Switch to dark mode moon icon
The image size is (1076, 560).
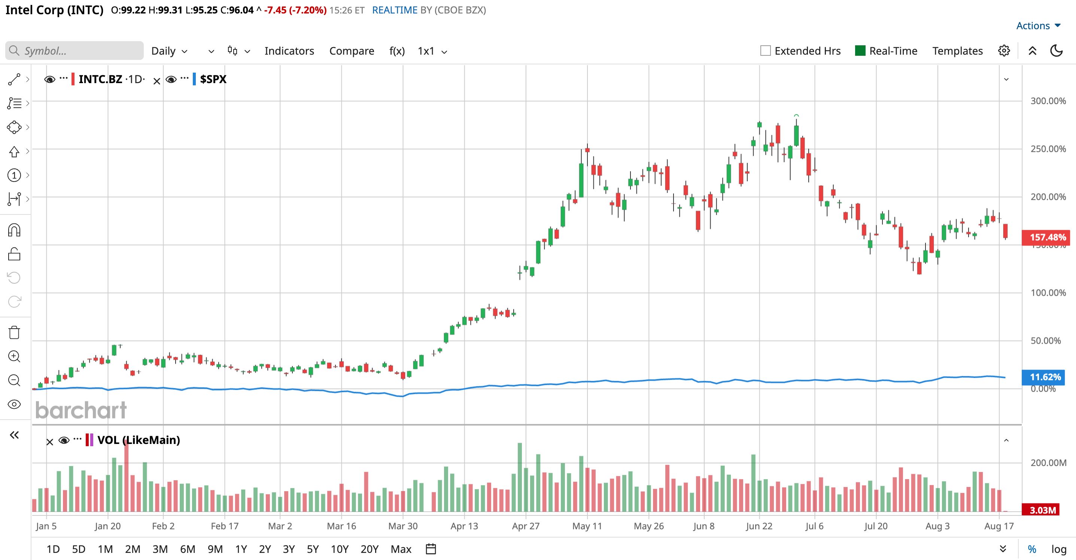[1057, 51]
